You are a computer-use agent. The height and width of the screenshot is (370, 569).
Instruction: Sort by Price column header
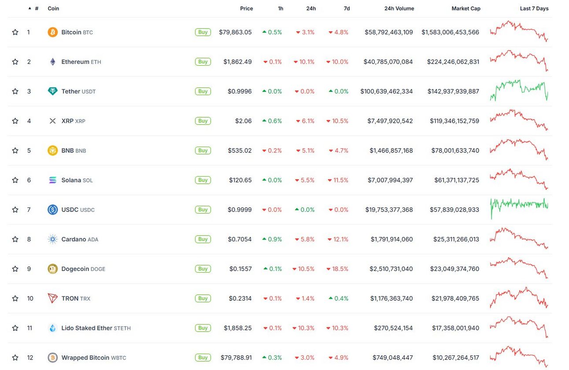coord(247,8)
